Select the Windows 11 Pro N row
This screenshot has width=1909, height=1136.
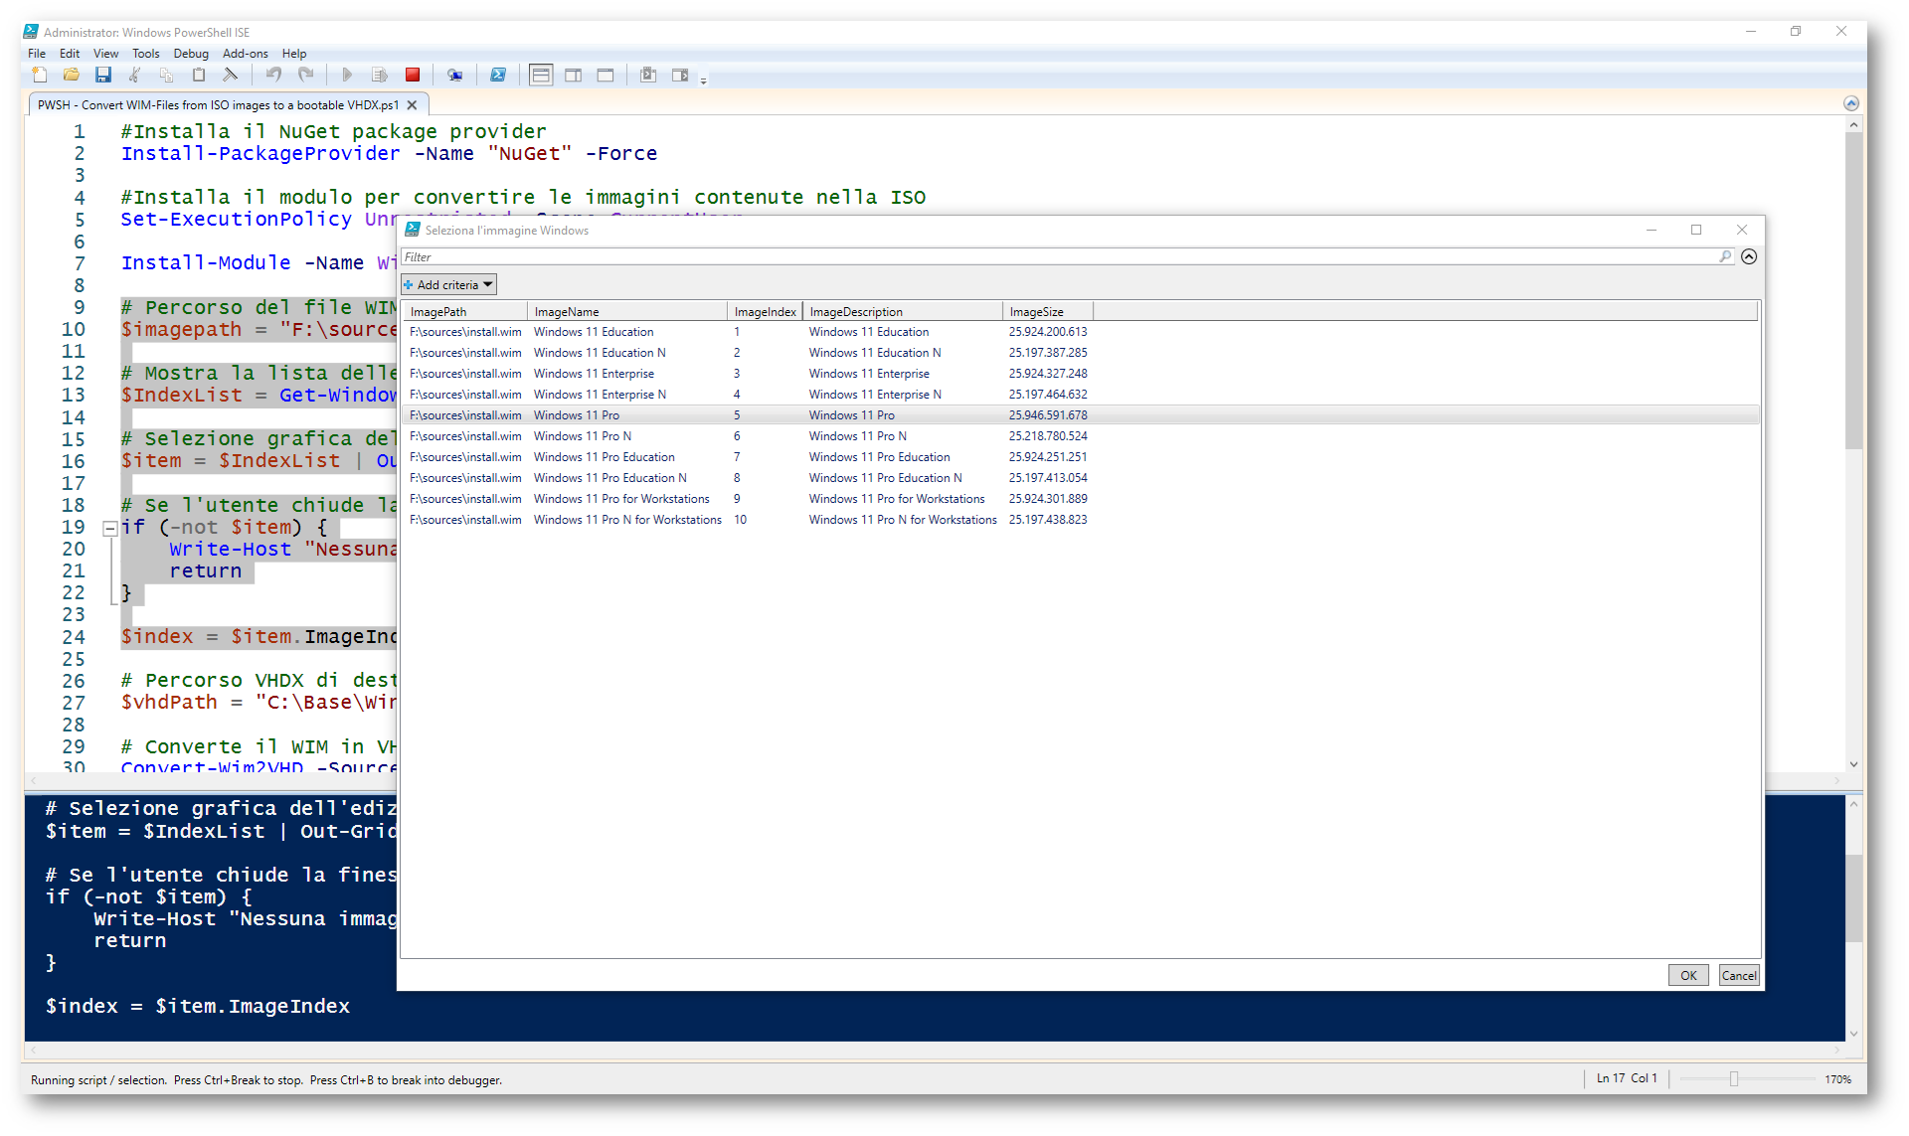1081,436
